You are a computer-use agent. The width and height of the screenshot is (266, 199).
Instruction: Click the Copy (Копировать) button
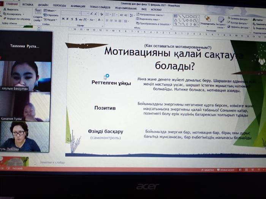point(13,13)
